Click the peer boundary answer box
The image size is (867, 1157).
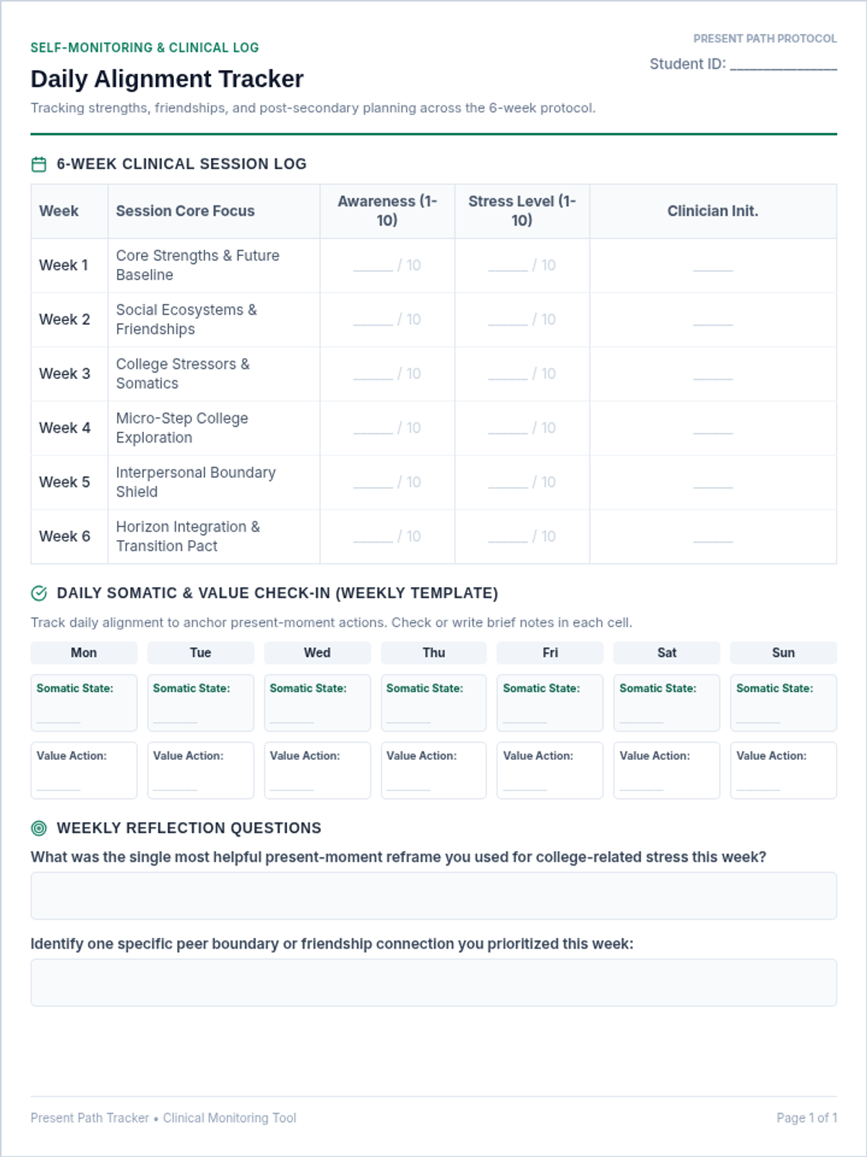[x=433, y=983]
